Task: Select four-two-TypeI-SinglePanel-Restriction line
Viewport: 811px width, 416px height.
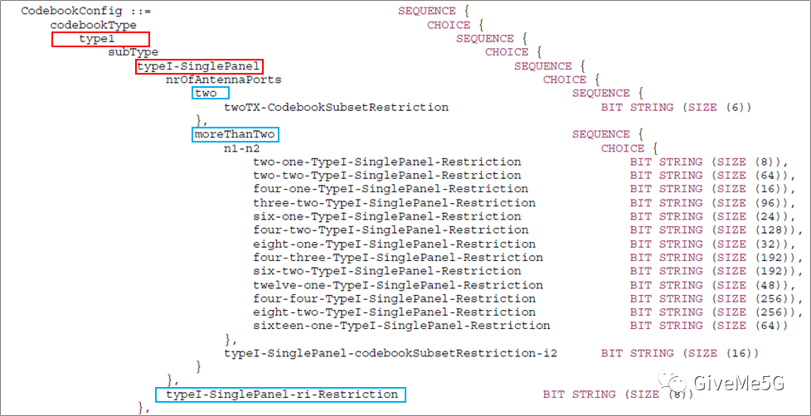Action: (391, 230)
